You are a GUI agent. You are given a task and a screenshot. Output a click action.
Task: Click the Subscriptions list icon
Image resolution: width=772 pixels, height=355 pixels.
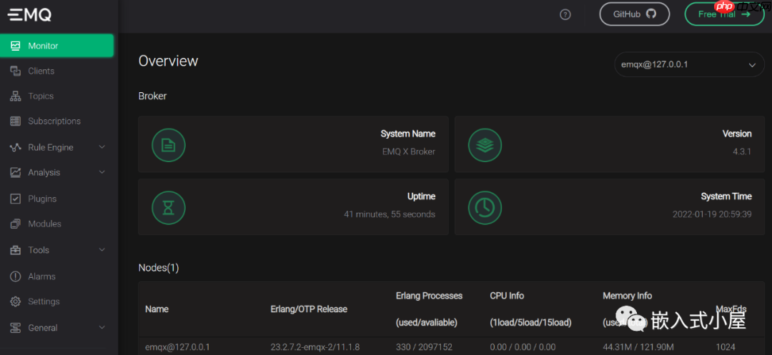pyautogui.click(x=16, y=121)
